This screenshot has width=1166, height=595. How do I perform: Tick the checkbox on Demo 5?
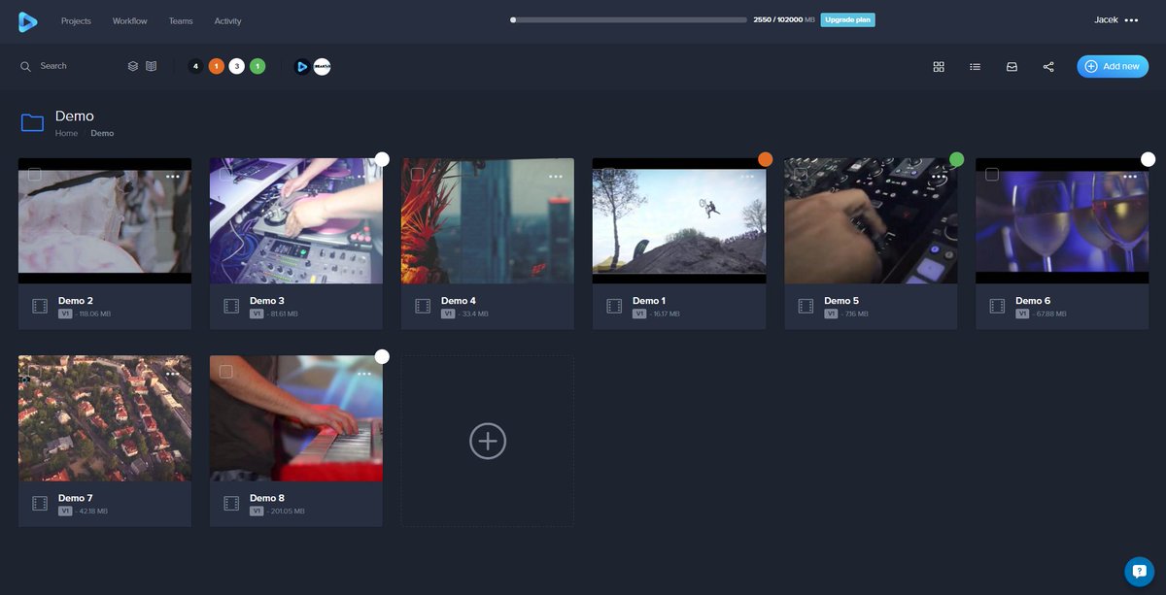[x=801, y=174]
